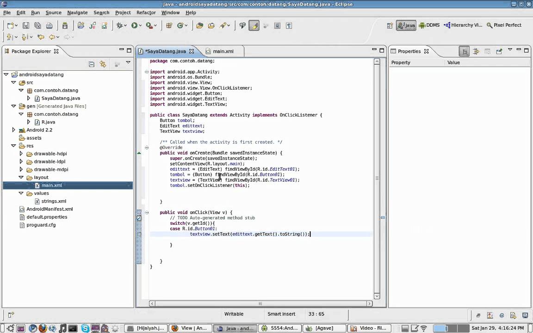Click the Run External Tools icon
The width and height of the screenshot is (533, 333).
(149, 25)
